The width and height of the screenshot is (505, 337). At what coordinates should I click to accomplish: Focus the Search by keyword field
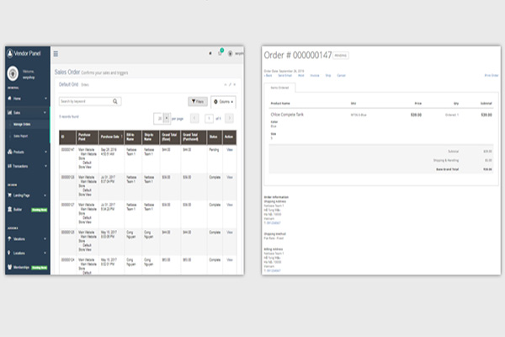click(84, 101)
